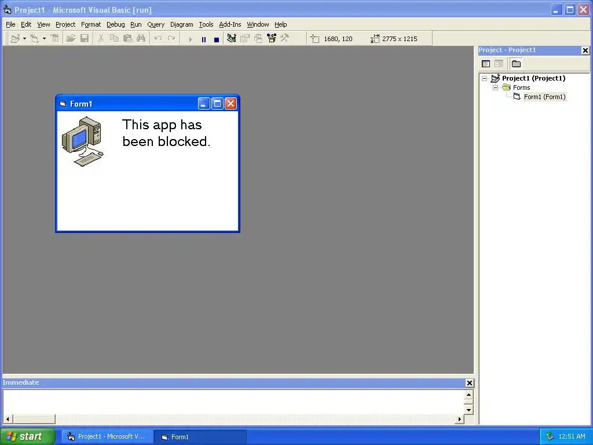
Task: Open the File menu
Action: tap(10, 24)
